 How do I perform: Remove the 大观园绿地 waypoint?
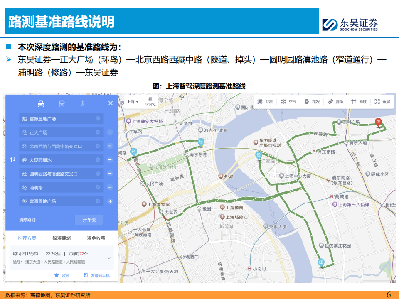(x=110, y=159)
